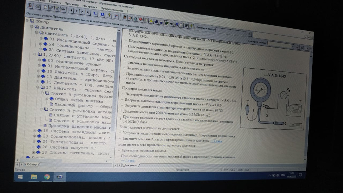Image resolution: width=343 pixels, height=193 pixels.
Task: Switch to the Документ tab
Action: tap(131, 165)
